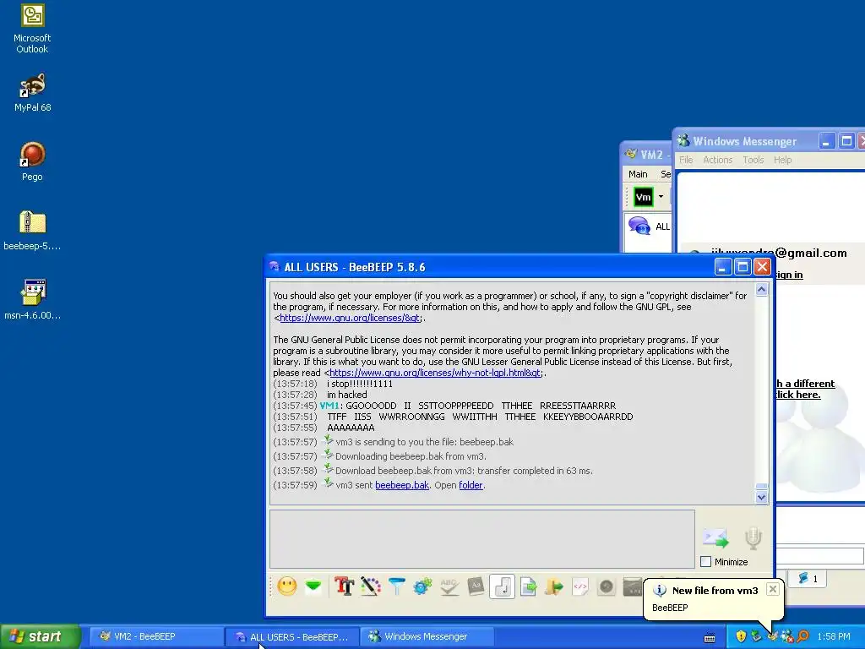Open the chat font TT icon
Screen dimensions: 865x649
(345, 586)
